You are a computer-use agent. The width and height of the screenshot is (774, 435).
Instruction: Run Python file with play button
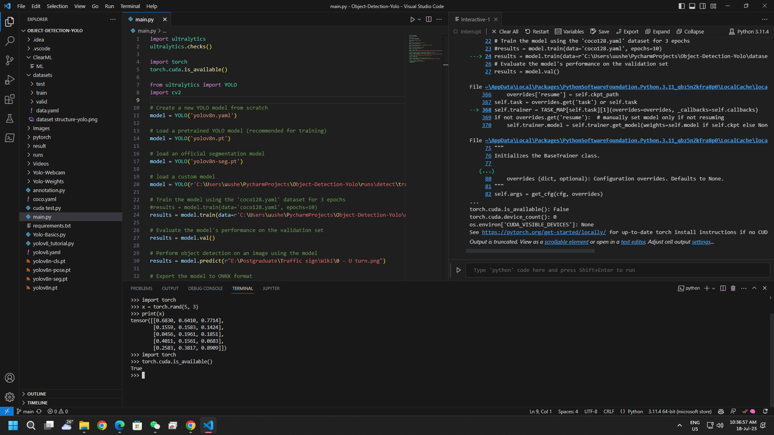pyautogui.click(x=412, y=19)
